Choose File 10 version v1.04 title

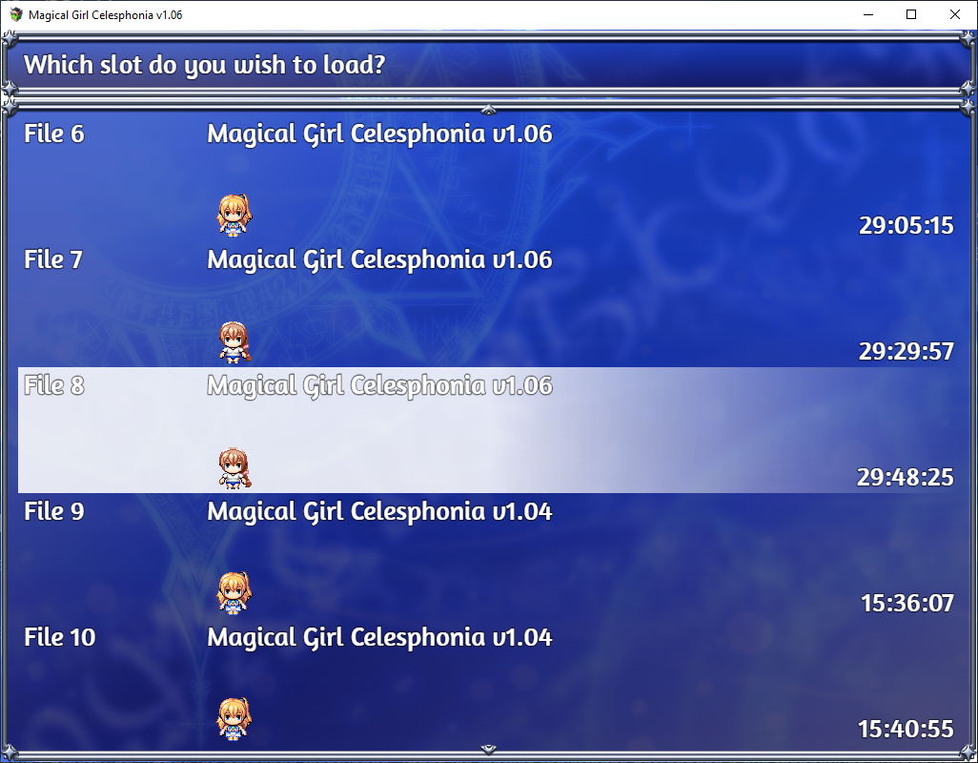pos(379,638)
